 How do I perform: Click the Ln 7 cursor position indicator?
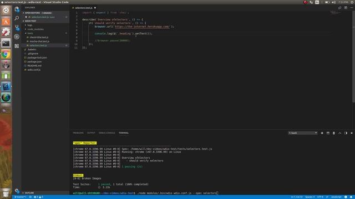(x=297, y=197)
